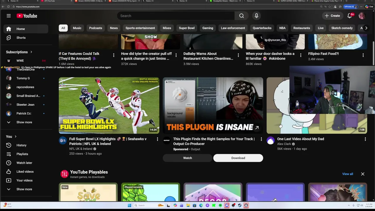Select the Sketch comedy chip
Screen dimensions: 375x211
tap(342, 28)
